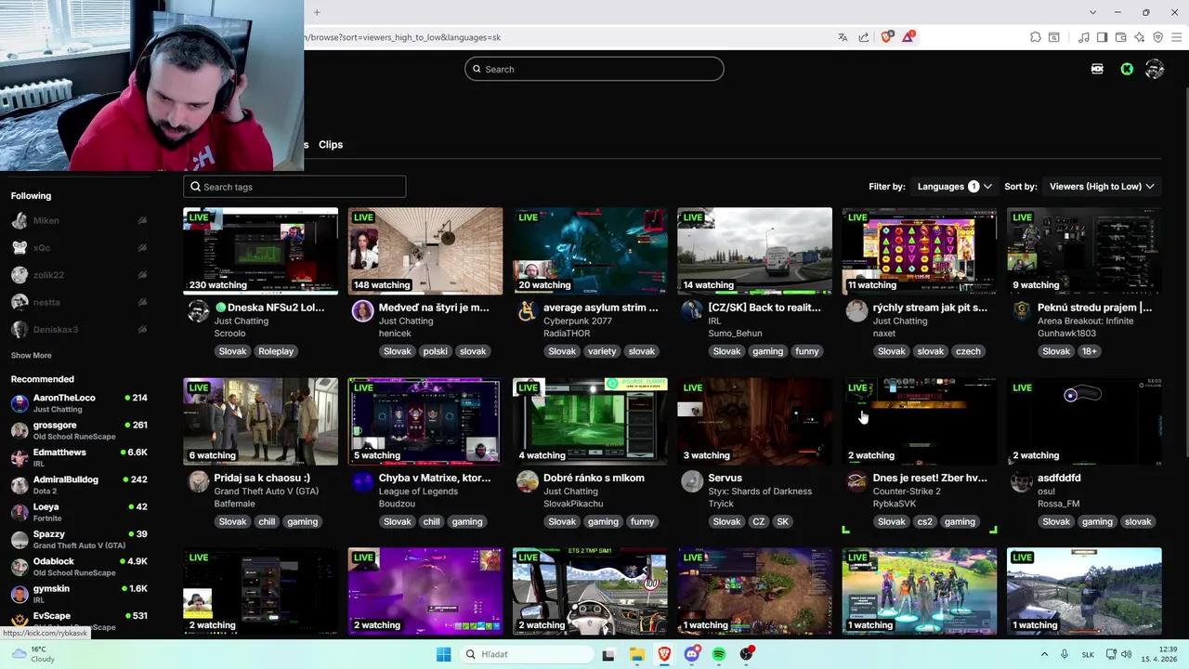Click the Brave Shields lion icon
The width and height of the screenshot is (1189, 669).
(x=886, y=37)
